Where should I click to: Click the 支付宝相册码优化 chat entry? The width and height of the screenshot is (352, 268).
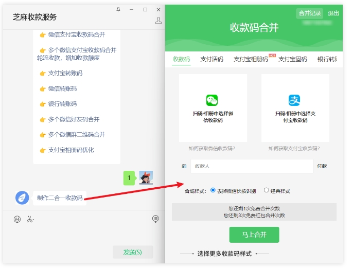(x=71, y=150)
